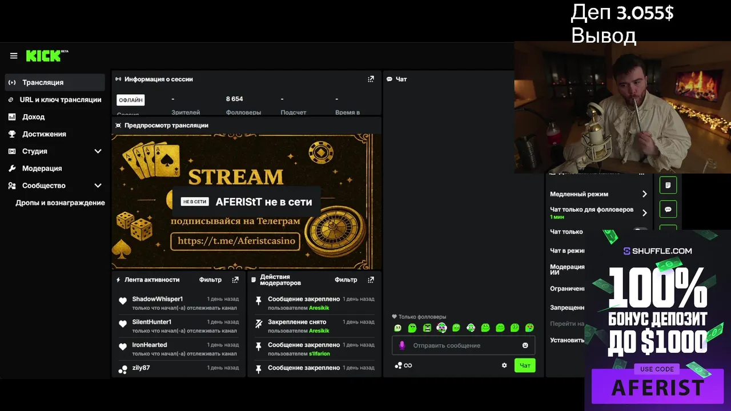Click the 8 654 followers count
Viewport: 731px width, 411px height.
pos(234,99)
